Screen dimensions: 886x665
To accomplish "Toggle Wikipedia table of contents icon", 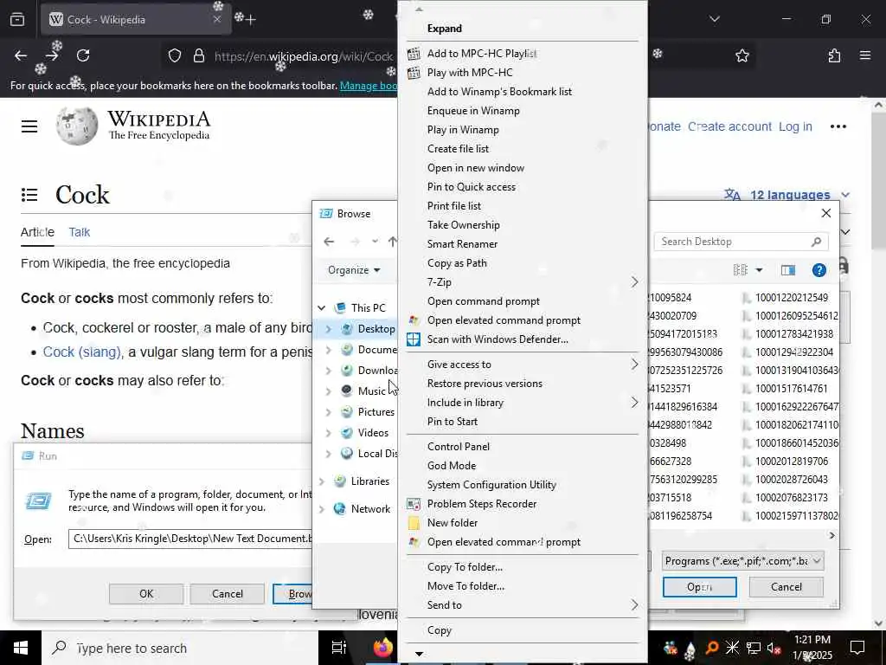I will pyautogui.click(x=29, y=195).
